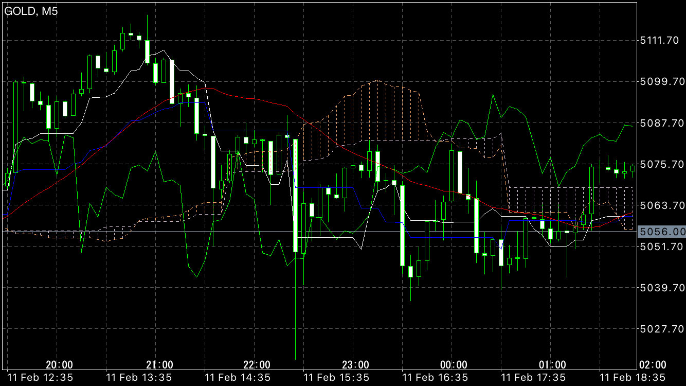The width and height of the screenshot is (686, 386).
Task: Click the 01:00 time axis label
Action: [553, 365]
